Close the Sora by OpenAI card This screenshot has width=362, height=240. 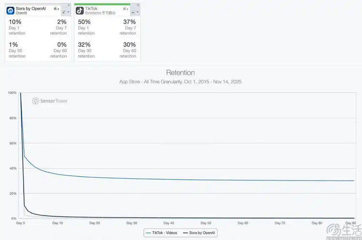coord(69,5)
